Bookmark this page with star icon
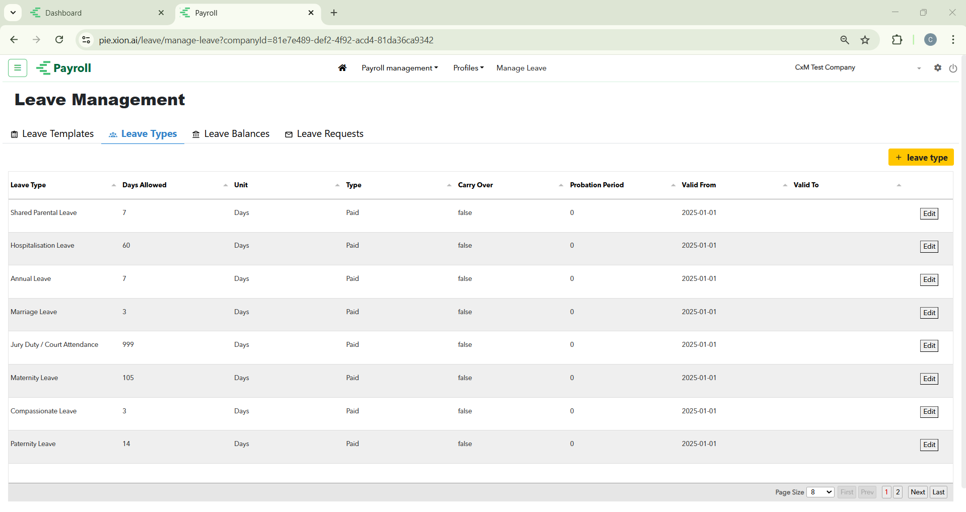Viewport: 966px width, 512px height. point(865,40)
